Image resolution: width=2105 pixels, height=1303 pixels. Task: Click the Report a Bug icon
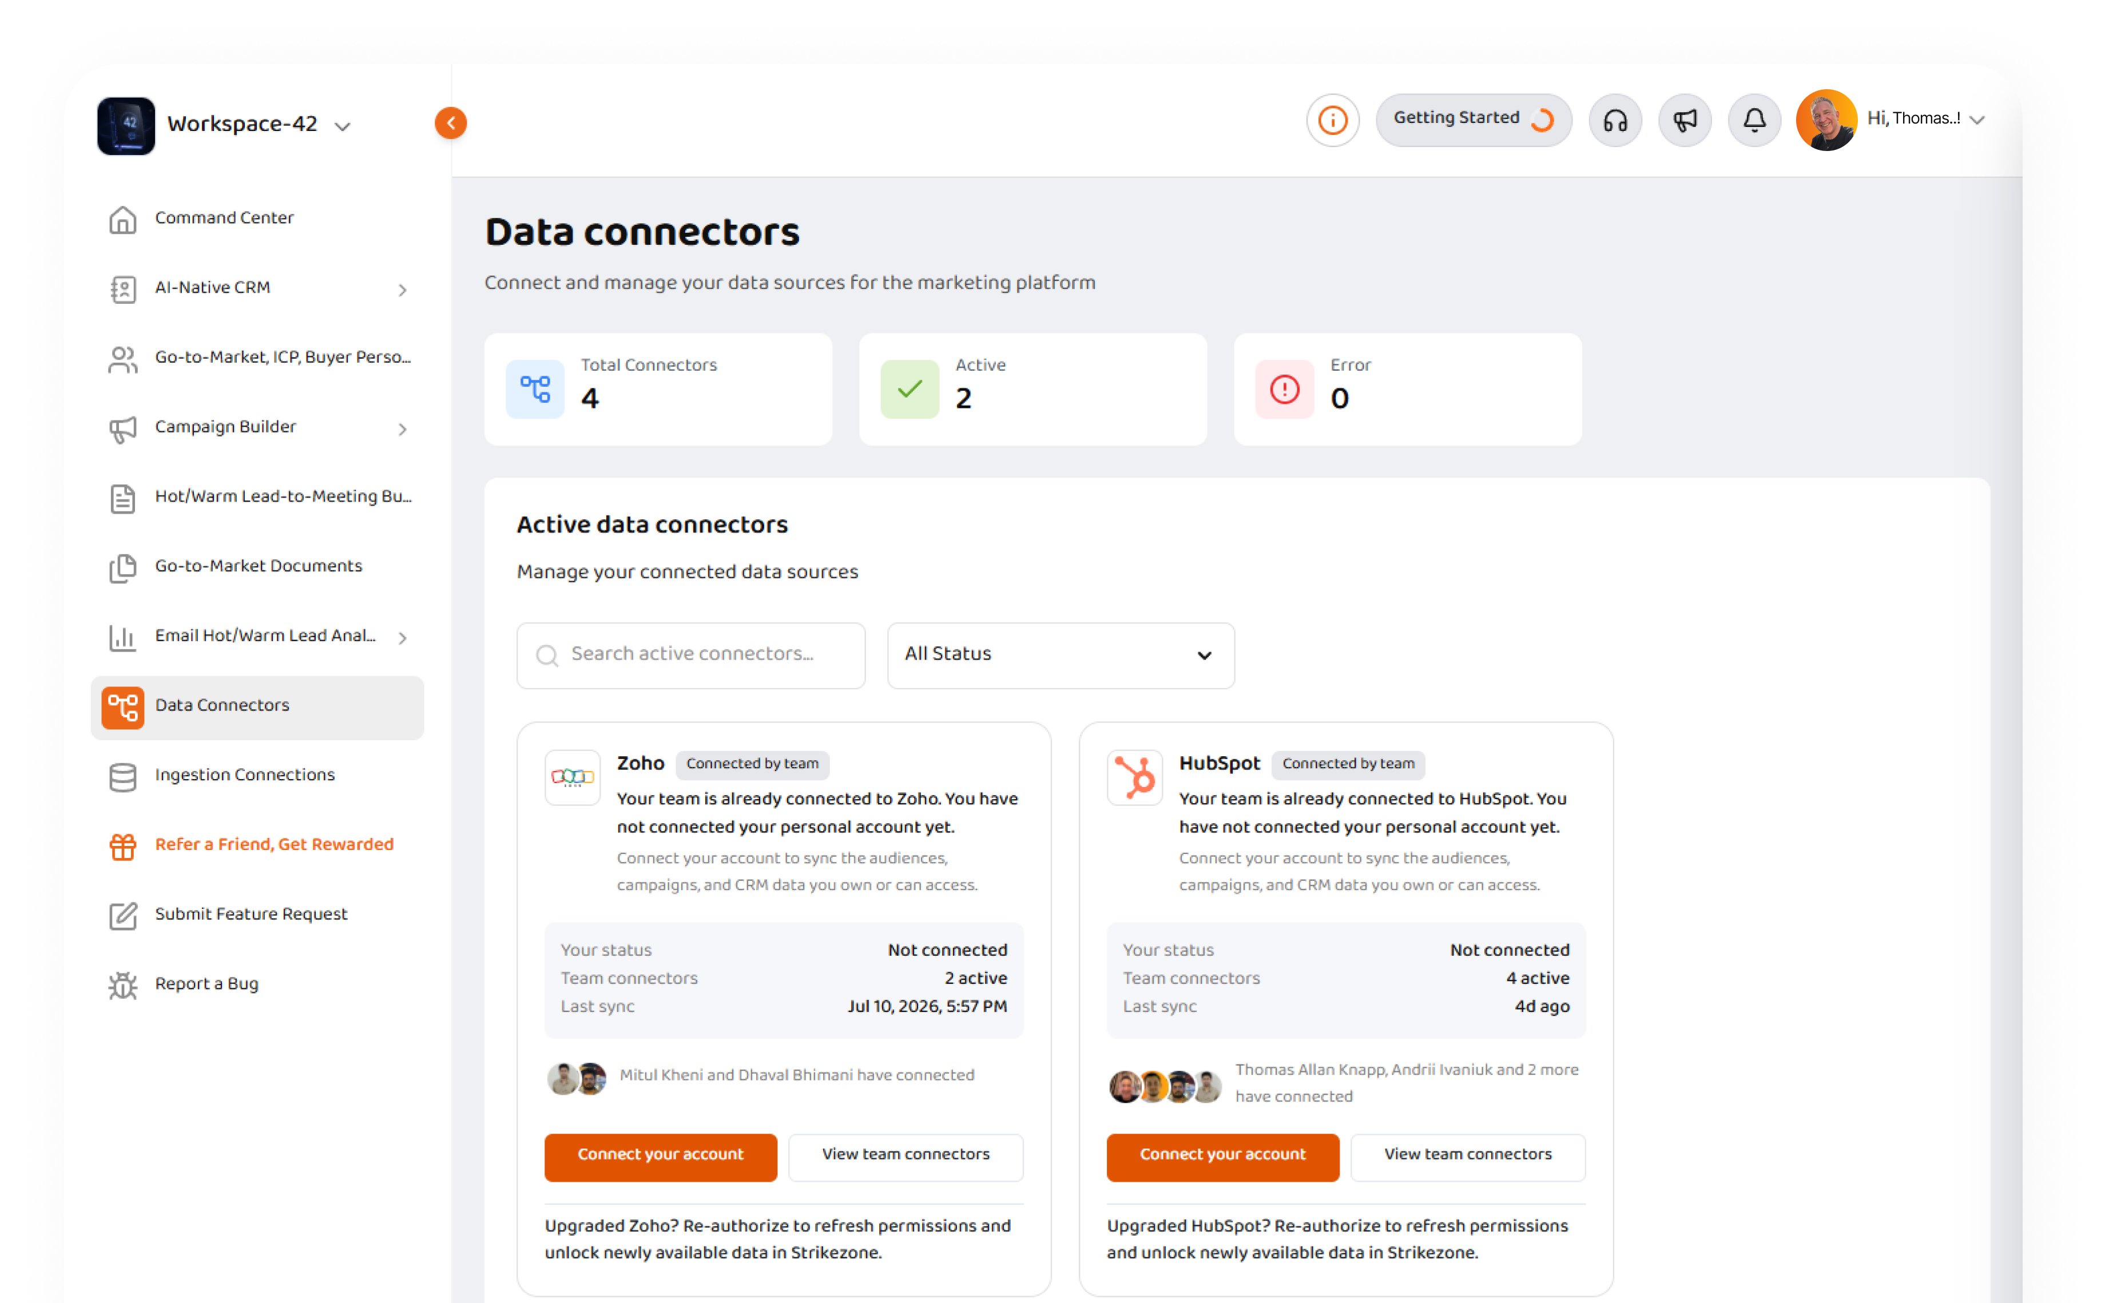tap(122, 986)
